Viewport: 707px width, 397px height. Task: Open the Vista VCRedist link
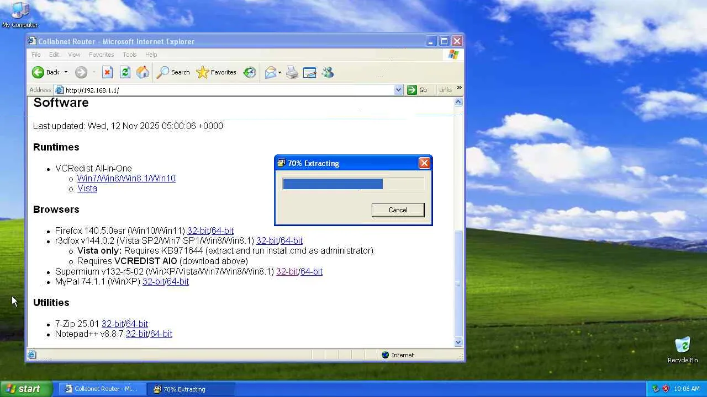click(x=87, y=189)
